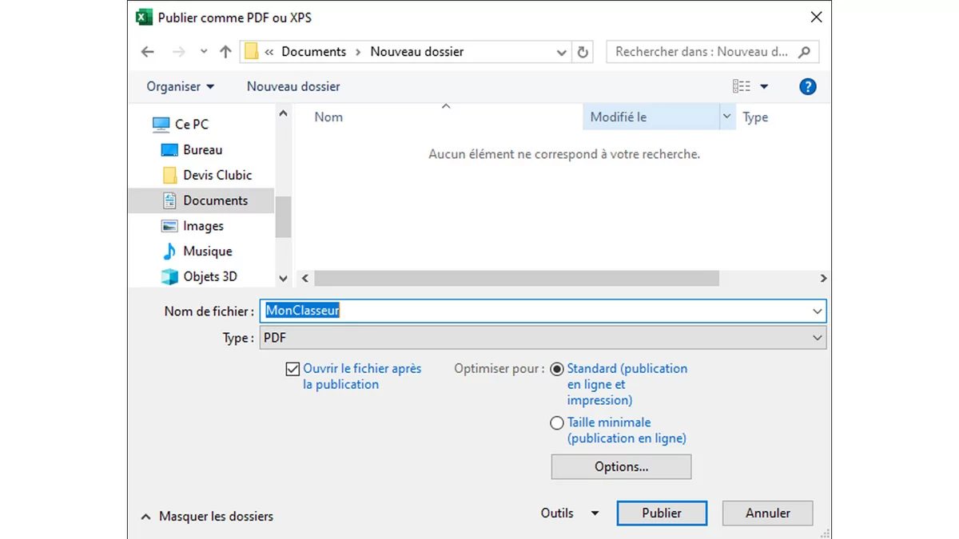Choose Taille minimale radio option

coord(557,423)
